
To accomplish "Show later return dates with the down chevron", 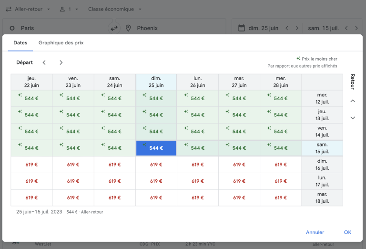I will coord(353,118).
